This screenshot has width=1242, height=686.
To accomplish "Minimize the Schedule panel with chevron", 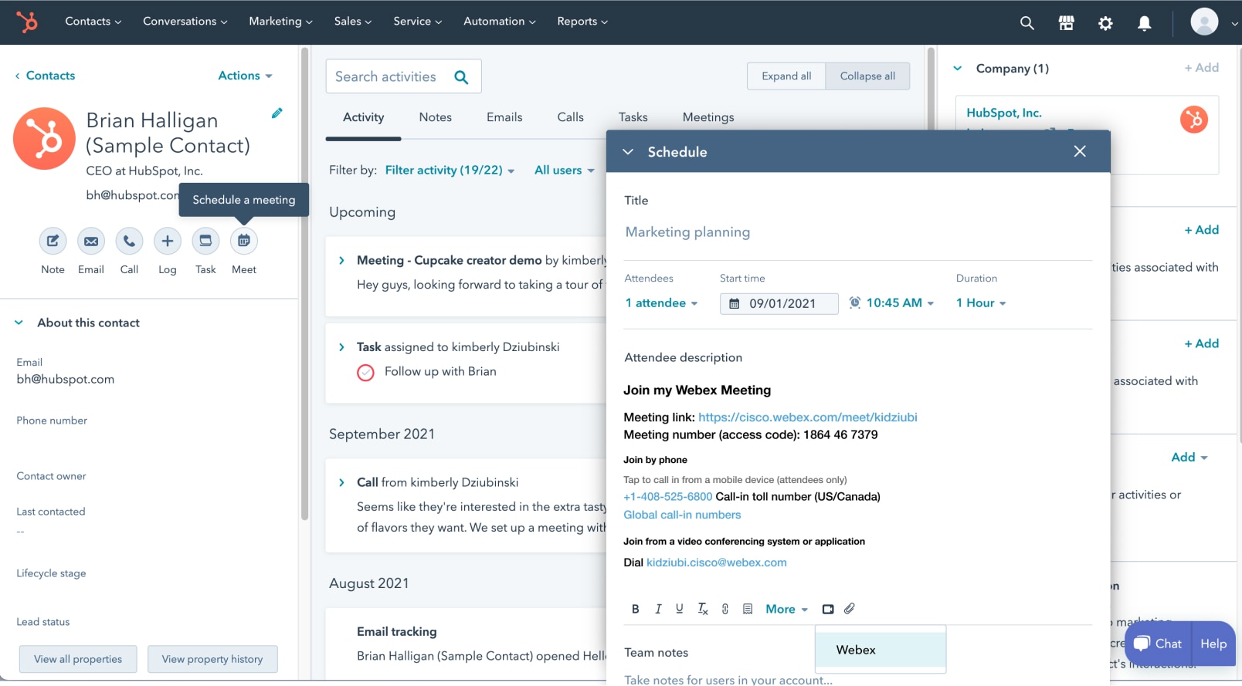I will (629, 151).
